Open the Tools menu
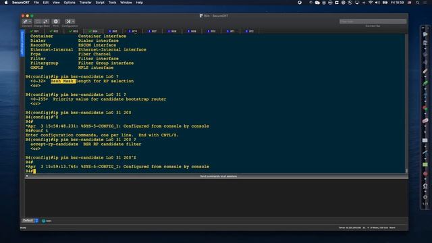 (x=112, y=3)
